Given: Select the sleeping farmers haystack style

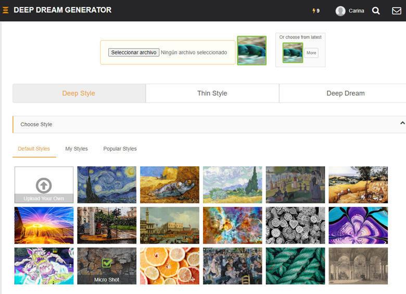Looking at the screenshot, I should pyautogui.click(x=170, y=185).
